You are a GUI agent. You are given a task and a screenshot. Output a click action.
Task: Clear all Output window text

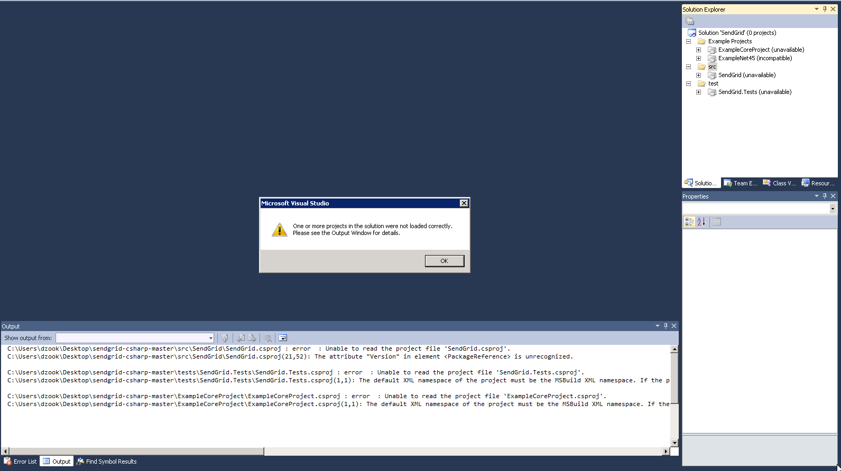pos(268,338)
